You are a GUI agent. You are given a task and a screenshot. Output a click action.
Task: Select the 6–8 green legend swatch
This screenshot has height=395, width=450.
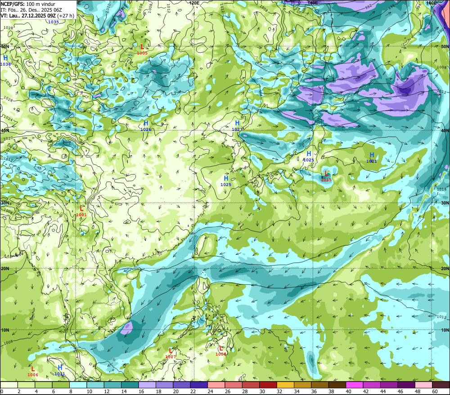tap(61, 385)
